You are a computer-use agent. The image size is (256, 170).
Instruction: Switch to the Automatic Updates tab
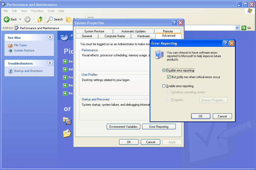tap(134, 31)
